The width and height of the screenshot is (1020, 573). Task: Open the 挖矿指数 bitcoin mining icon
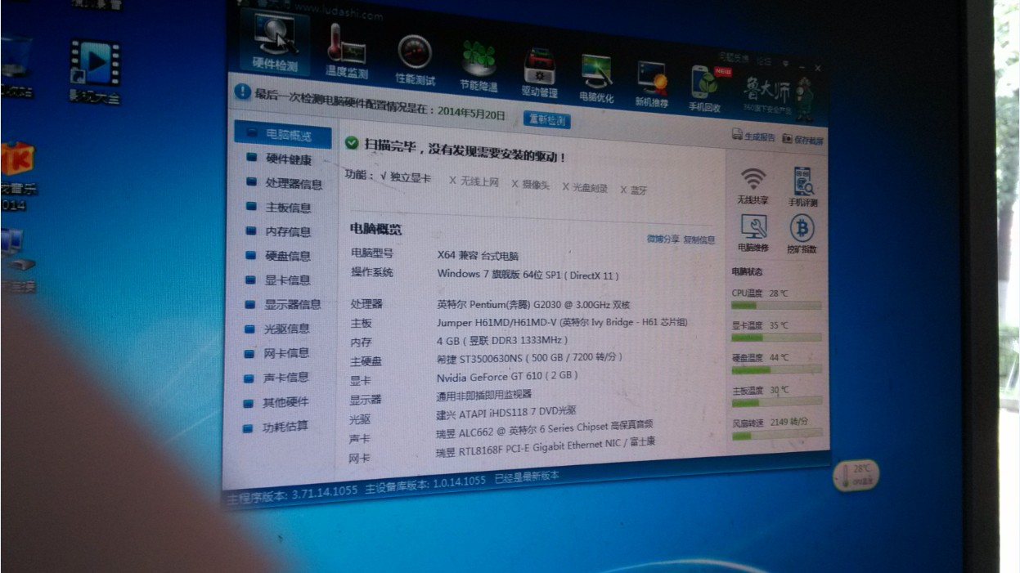[802, 235]
